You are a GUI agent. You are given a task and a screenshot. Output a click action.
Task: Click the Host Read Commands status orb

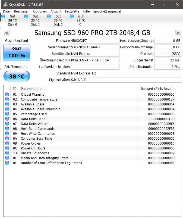(x=7, y=129)
